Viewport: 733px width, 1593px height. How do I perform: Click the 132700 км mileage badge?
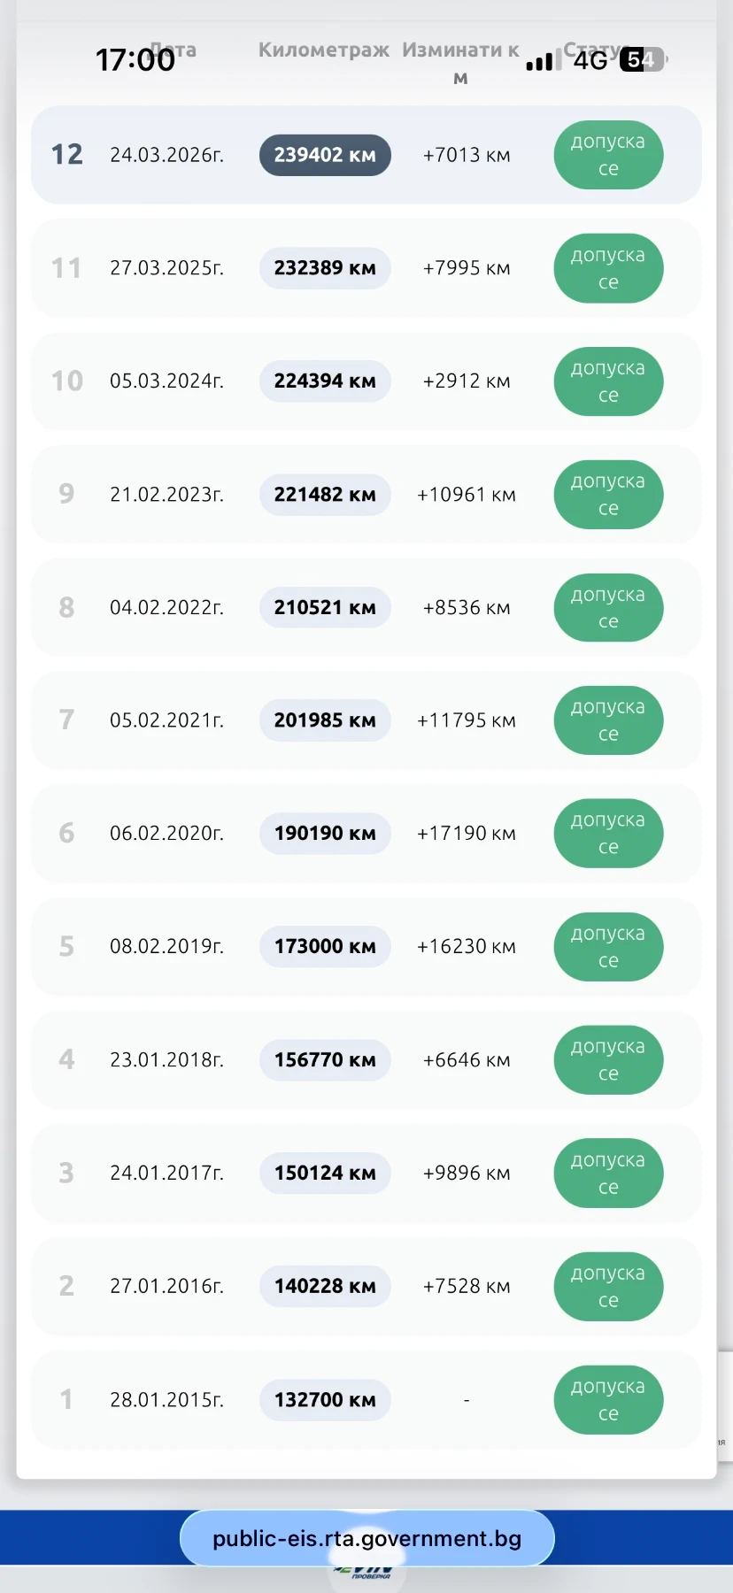tap(325, 1400)
